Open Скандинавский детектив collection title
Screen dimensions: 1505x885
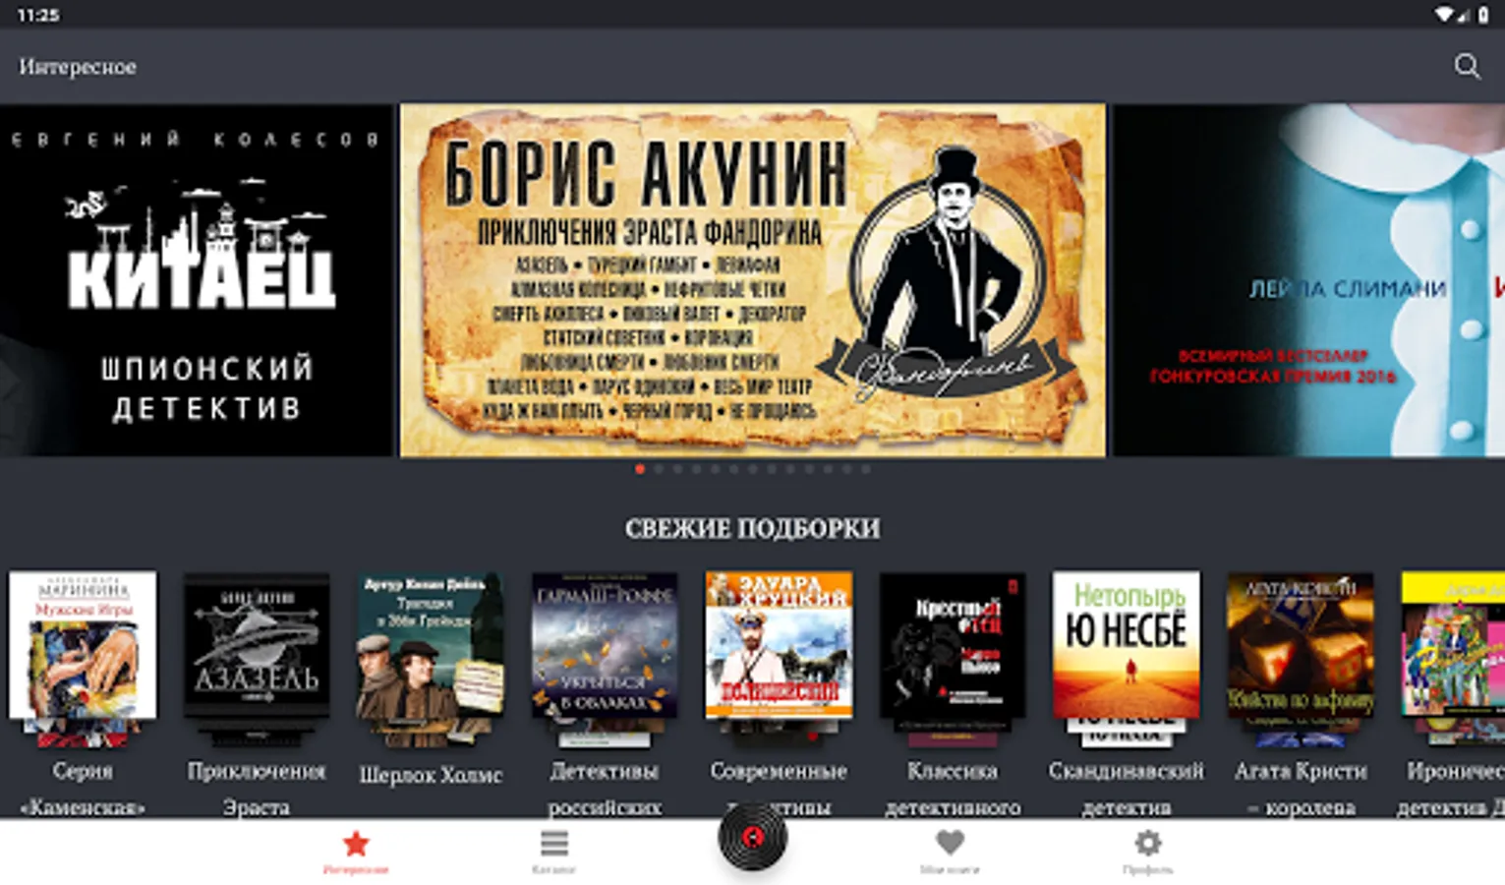(1127, 789)
